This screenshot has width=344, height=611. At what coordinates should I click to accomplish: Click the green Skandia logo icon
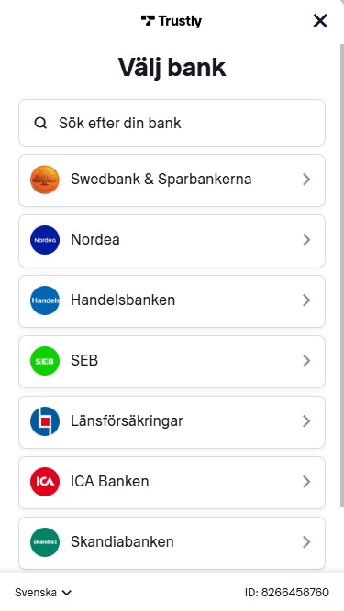[x=45, y=542]
